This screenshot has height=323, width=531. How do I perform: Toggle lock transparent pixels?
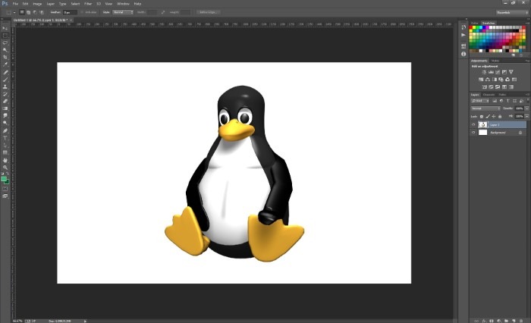pos(482,117)
